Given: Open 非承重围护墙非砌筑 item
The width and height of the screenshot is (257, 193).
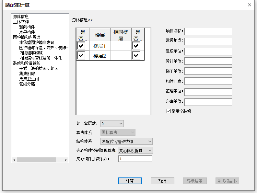Looking at the screenshot, I should coord(37,43).
